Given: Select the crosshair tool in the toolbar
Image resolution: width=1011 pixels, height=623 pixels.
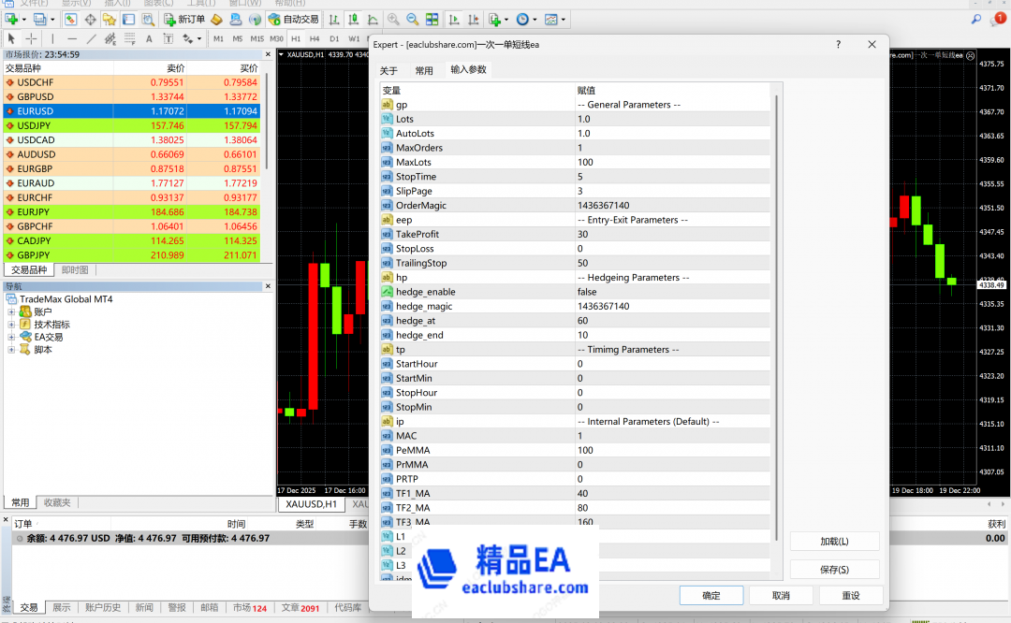Looking at the screenshot, I should [x=32, y=38].
